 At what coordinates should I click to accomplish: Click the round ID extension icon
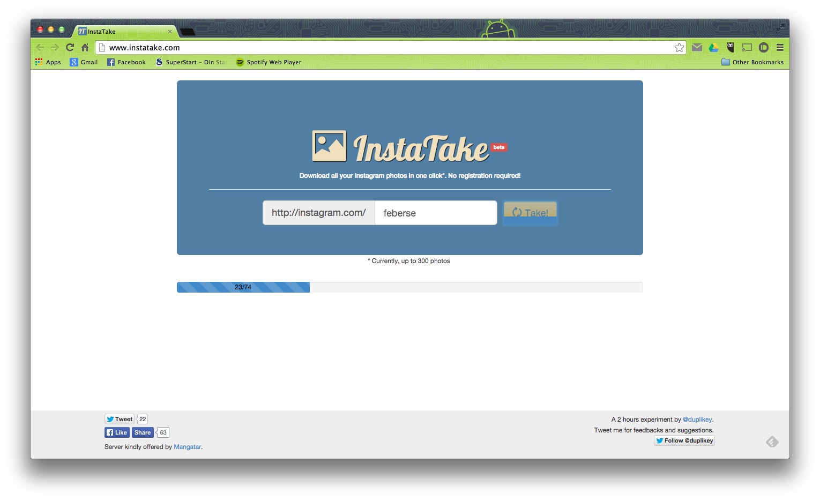coord(764,47)
